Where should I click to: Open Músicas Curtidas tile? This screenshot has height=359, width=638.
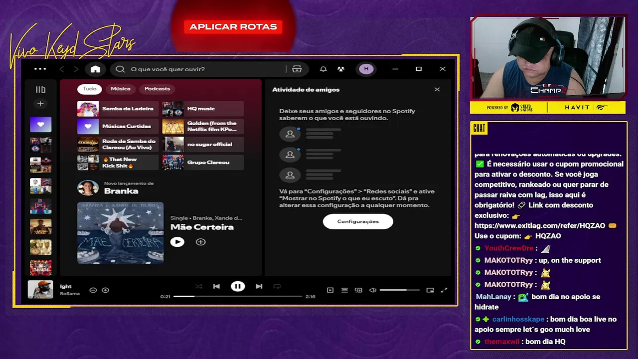pos(118,127)
